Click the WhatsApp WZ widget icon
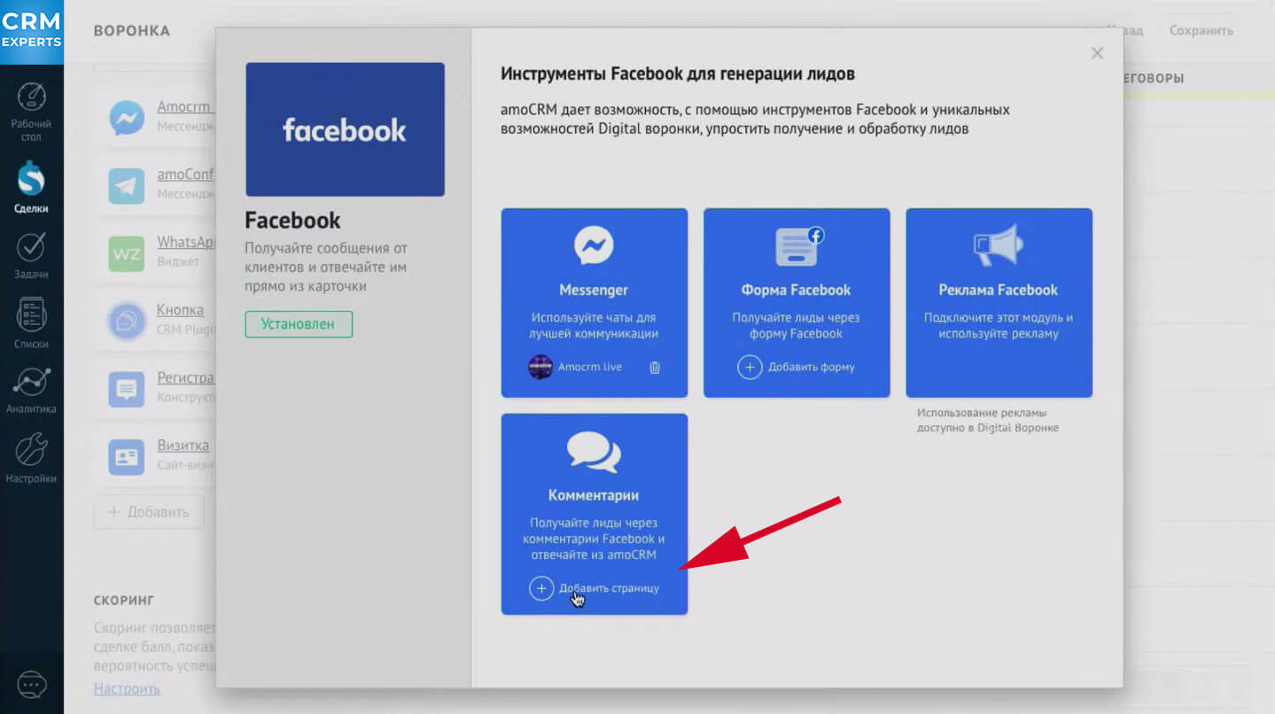 coord(127,254)
